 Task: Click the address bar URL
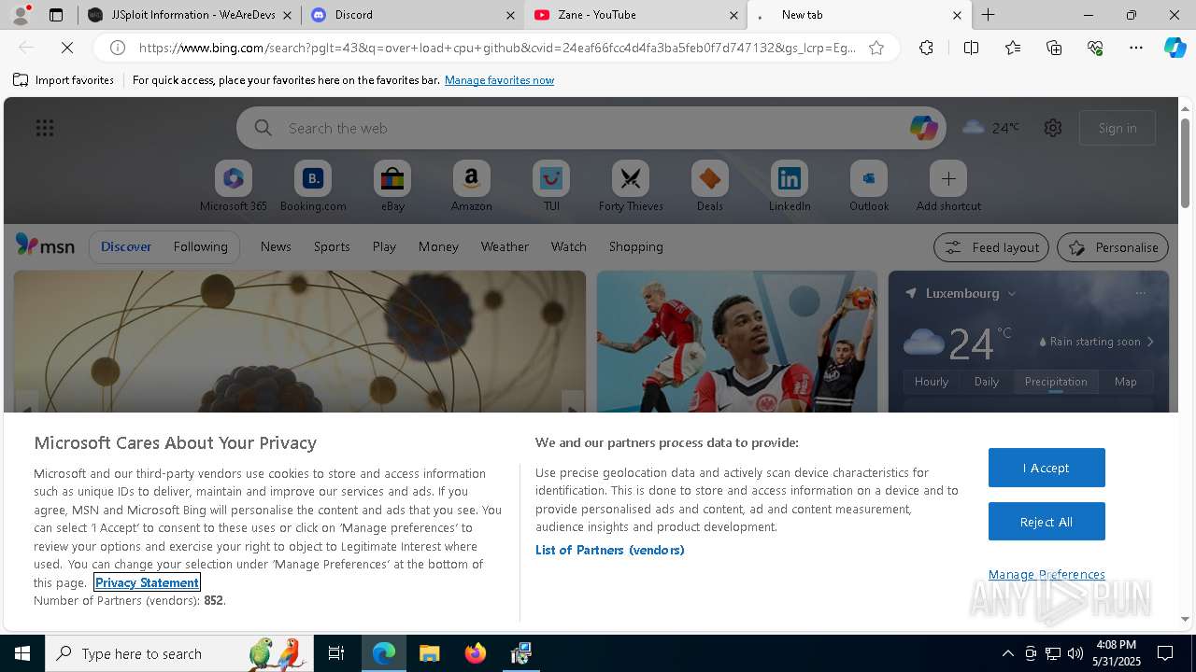coord(497,48)
